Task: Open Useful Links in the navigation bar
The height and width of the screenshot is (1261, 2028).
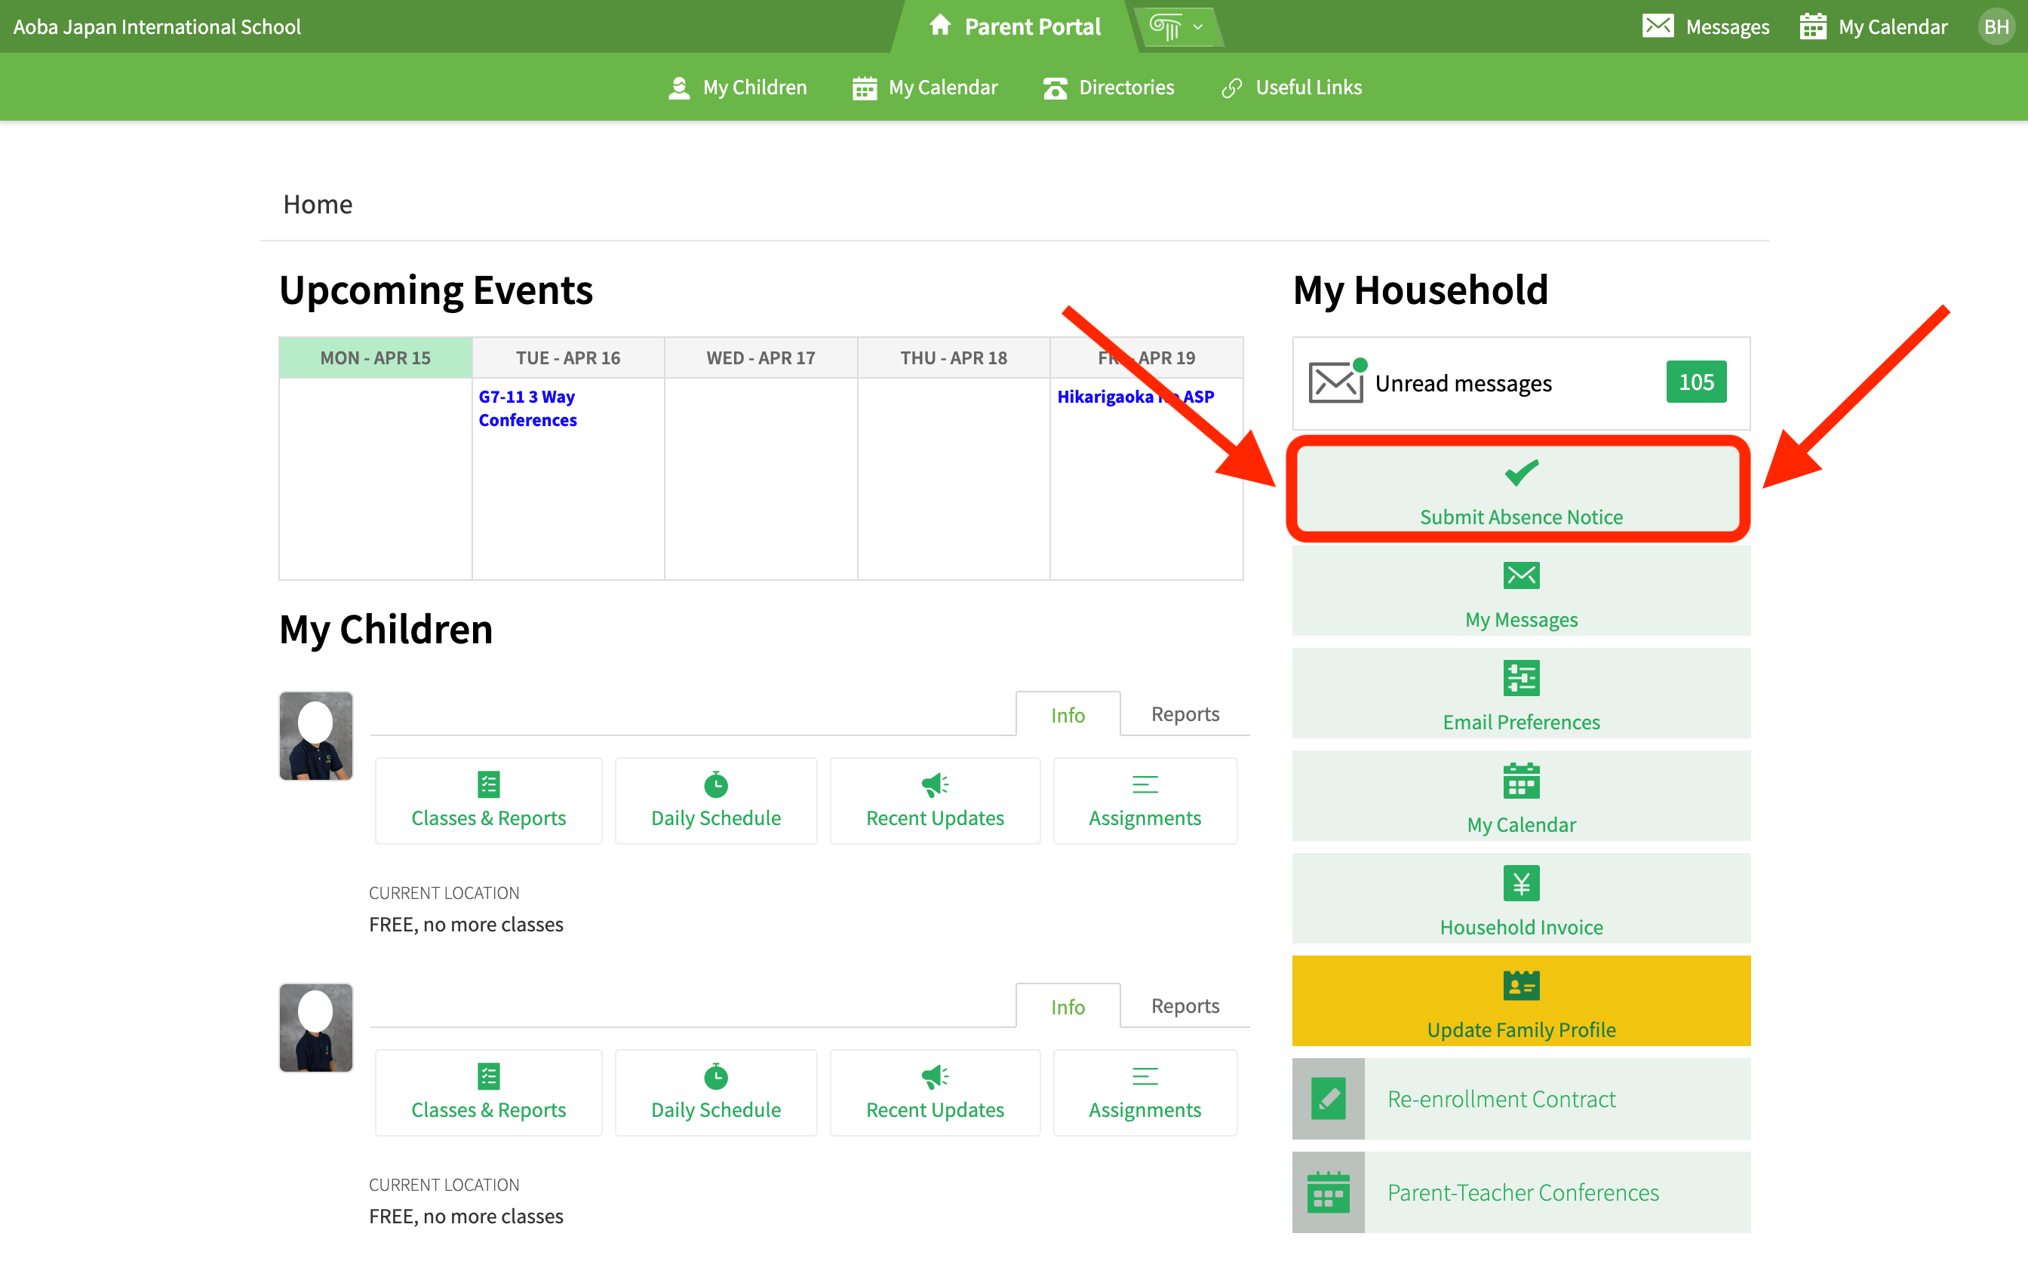Action: click(1291, 87)
